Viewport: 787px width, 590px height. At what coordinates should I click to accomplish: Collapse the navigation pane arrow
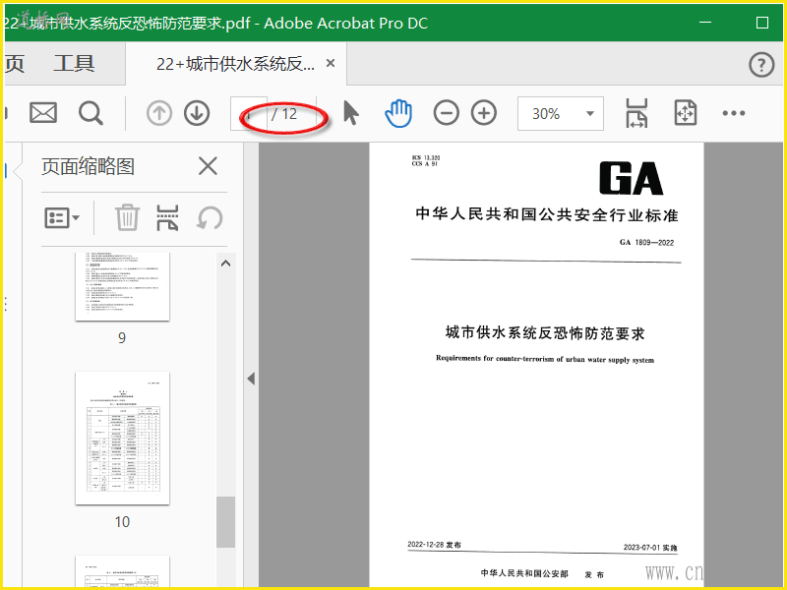pos(252,379)
